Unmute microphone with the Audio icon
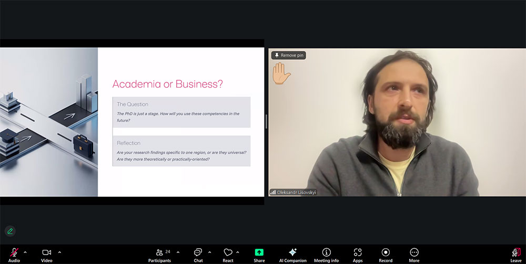This screenshot has height=264, width=526. (14, 253)
